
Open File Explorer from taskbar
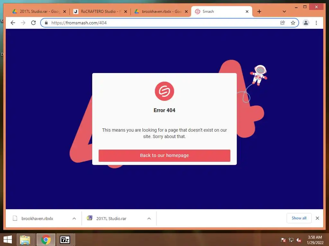point(25,240)
